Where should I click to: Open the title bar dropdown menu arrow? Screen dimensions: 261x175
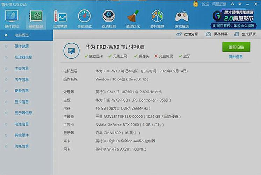(240, 4)
